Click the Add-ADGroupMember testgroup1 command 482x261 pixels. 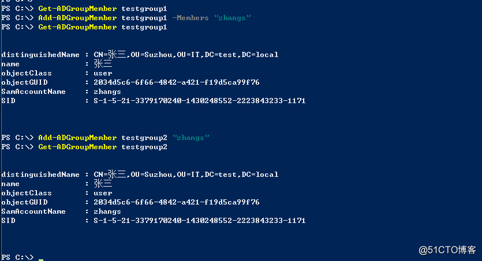tap(102, 18)
